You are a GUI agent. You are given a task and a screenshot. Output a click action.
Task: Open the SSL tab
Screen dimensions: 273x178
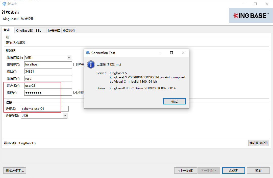(38, 31)
